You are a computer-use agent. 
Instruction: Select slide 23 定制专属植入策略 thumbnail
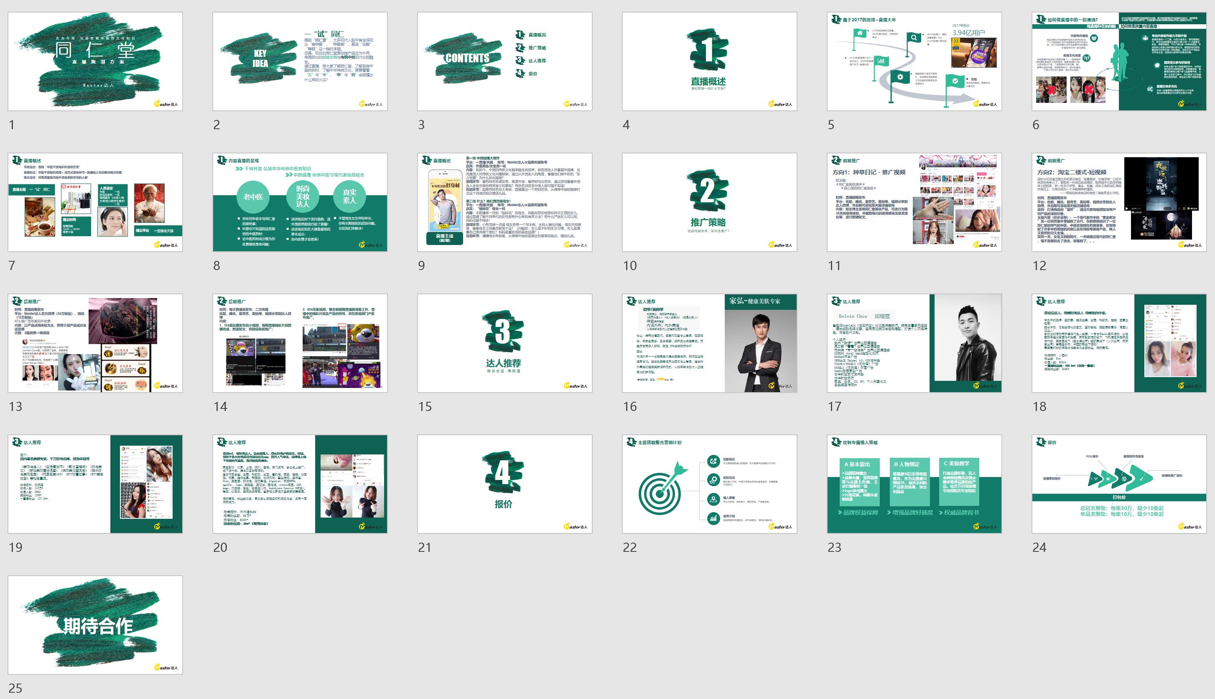click(x=914, y=484)
